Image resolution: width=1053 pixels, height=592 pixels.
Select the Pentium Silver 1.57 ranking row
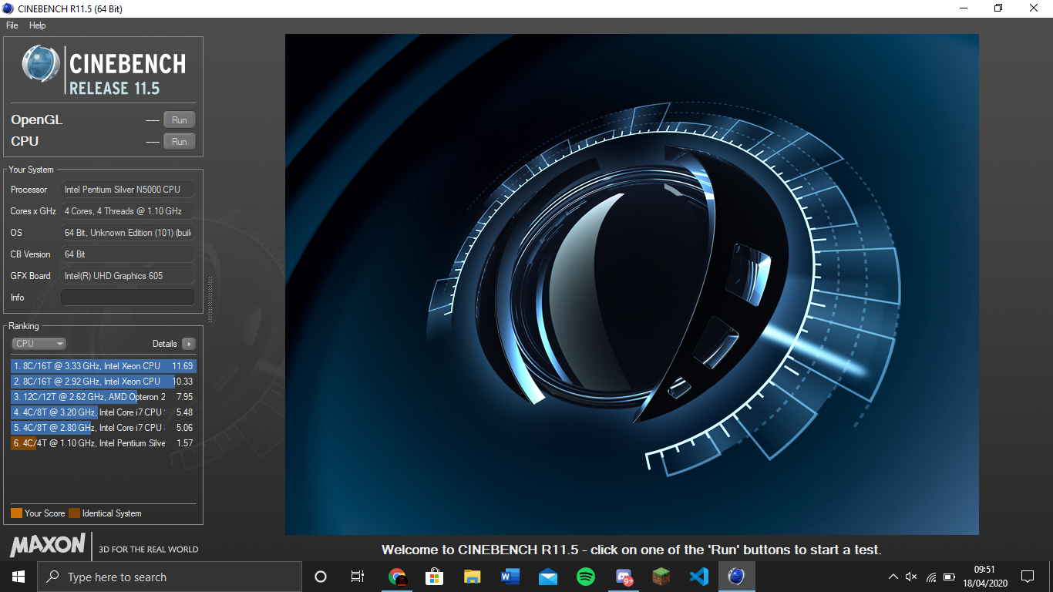[x=103, y=443]
